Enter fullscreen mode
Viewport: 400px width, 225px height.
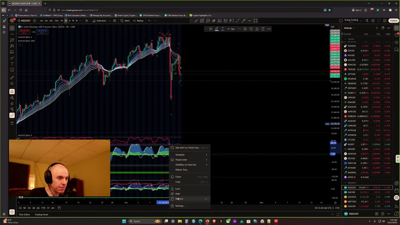pos(379,21)
